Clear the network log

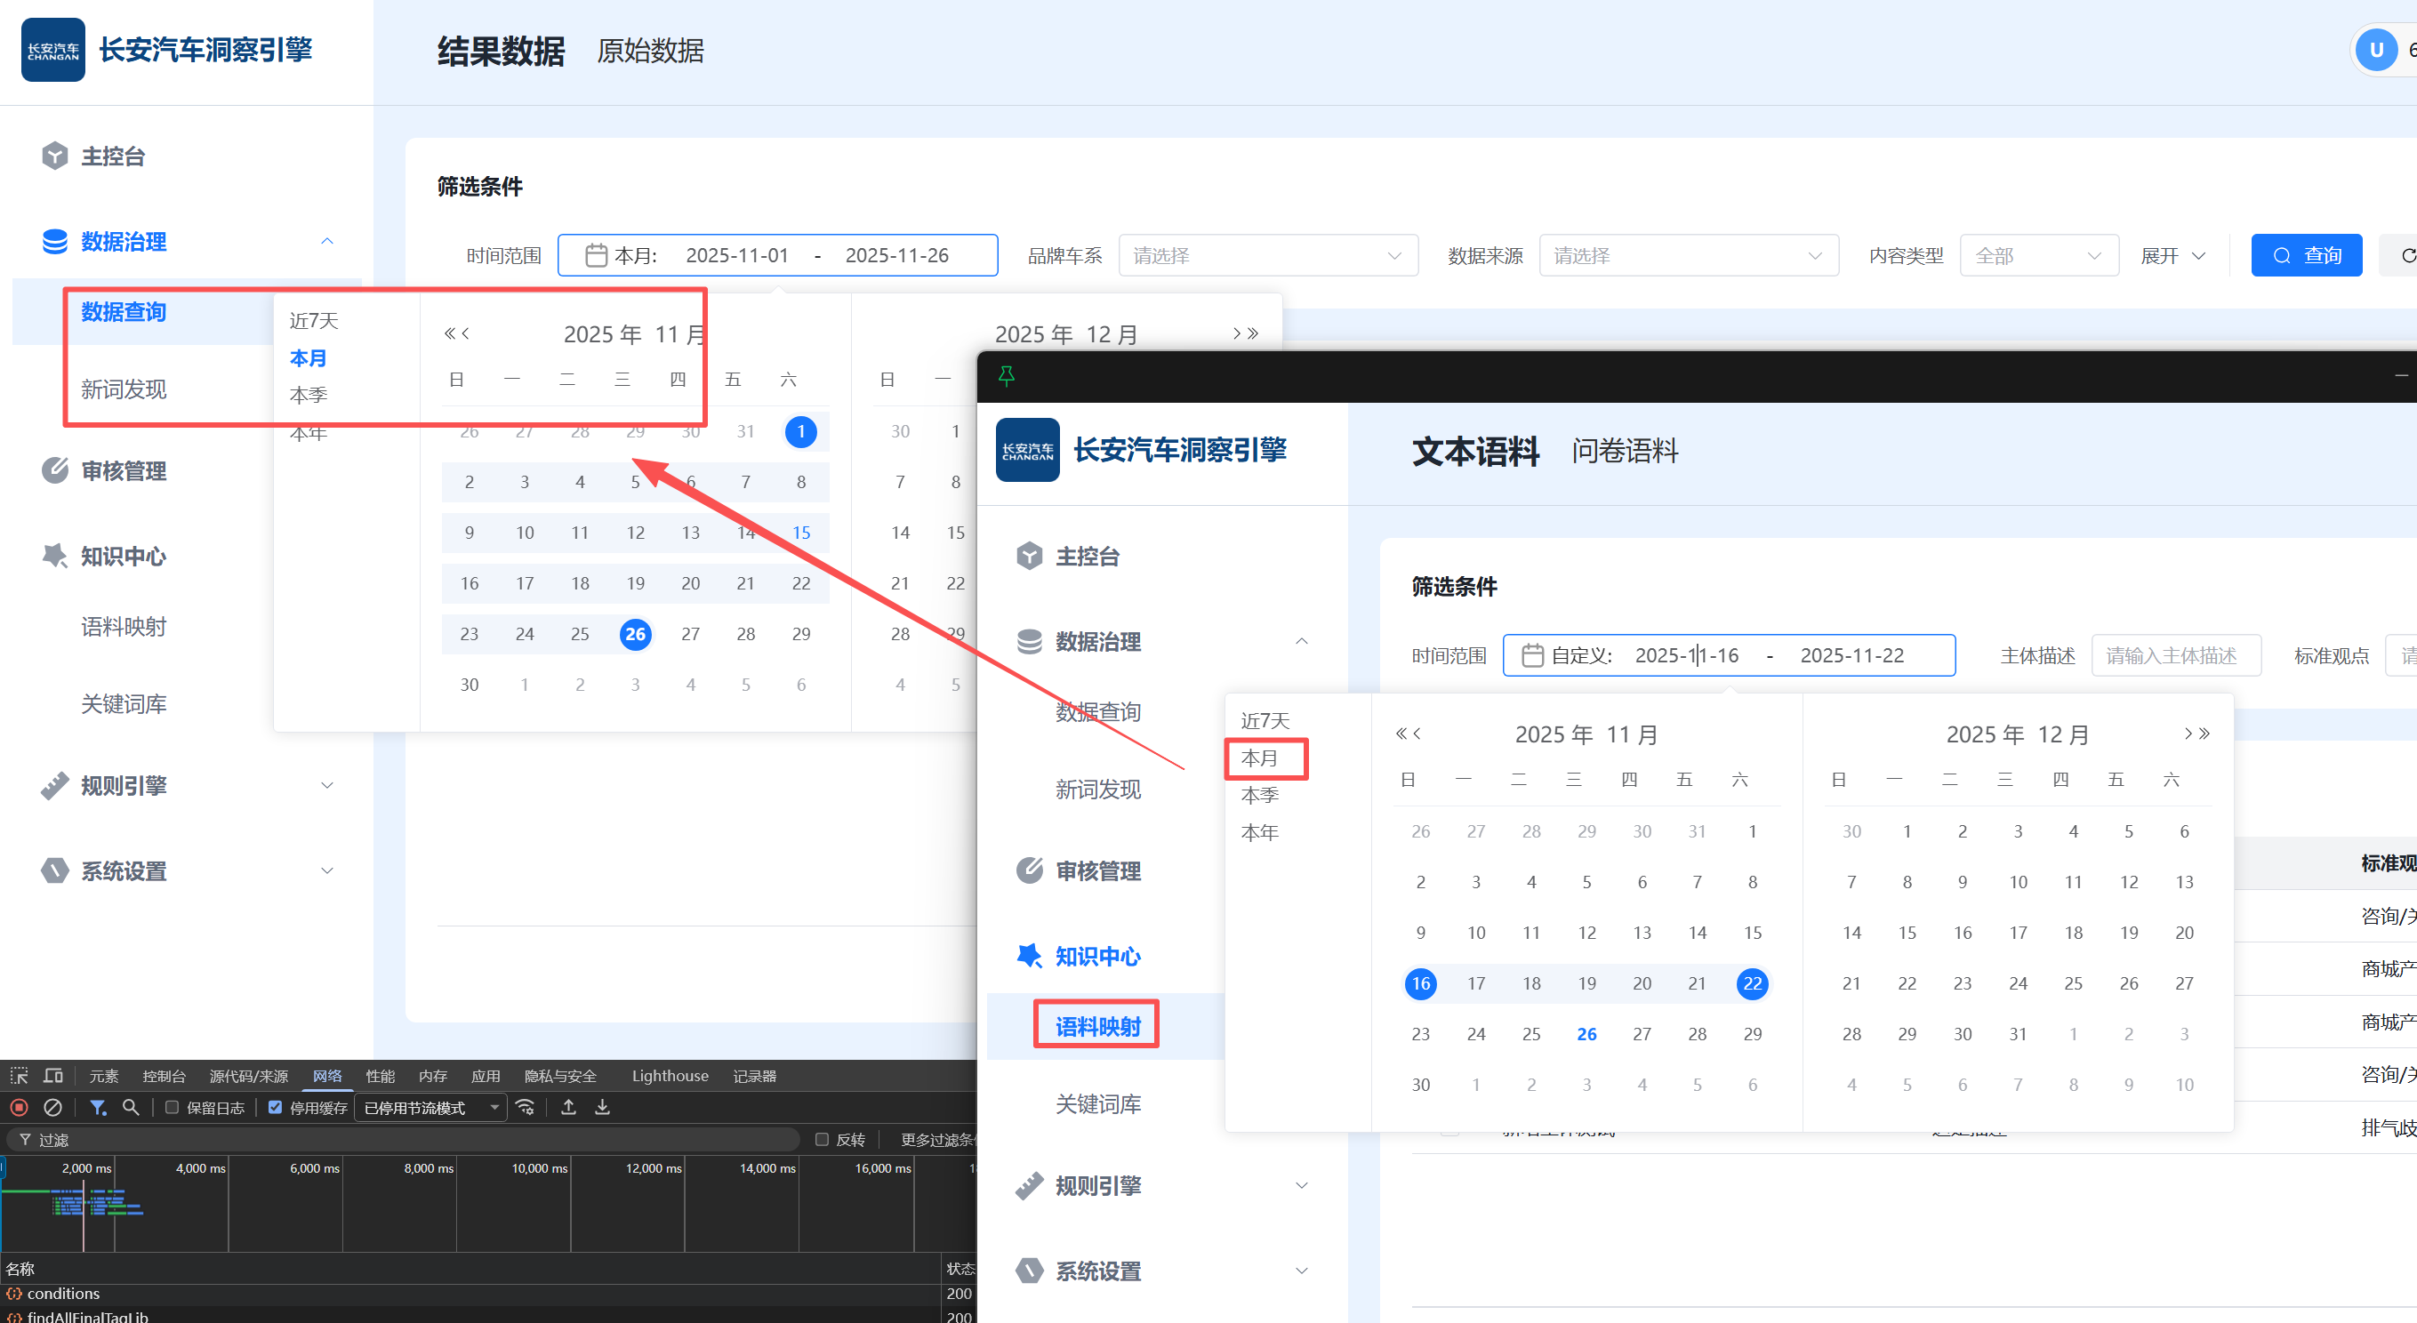53,1107
